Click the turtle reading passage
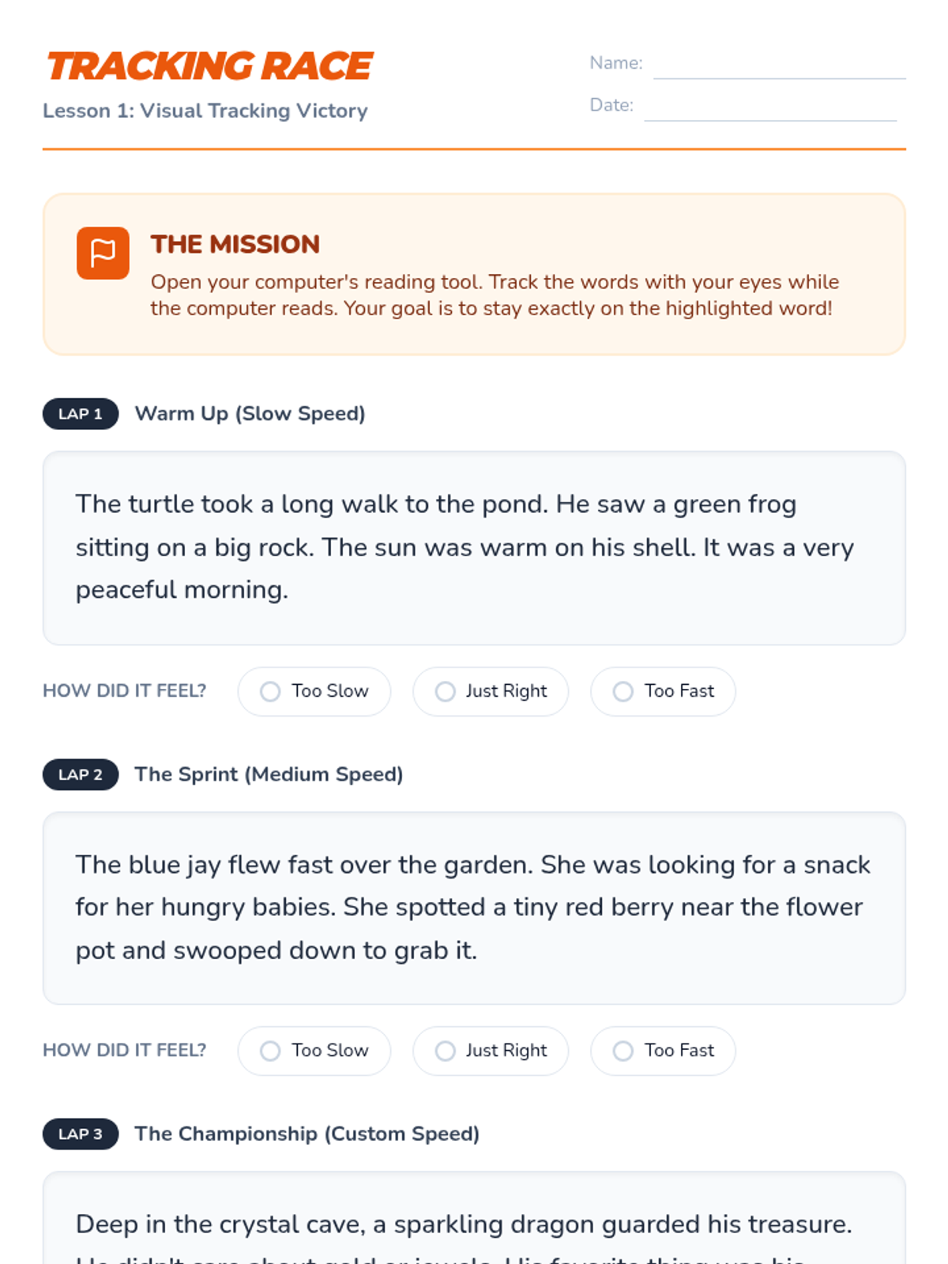 click(x=466, y=547)
